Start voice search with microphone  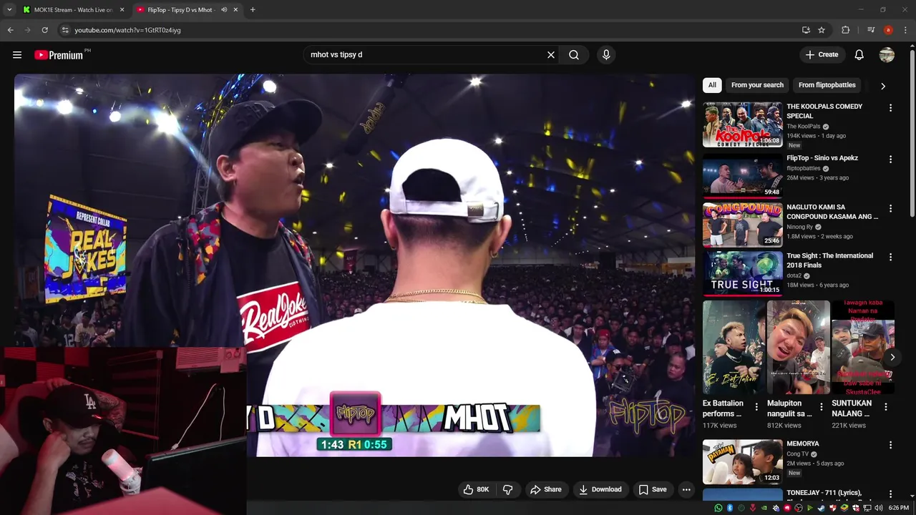[606, 54]
